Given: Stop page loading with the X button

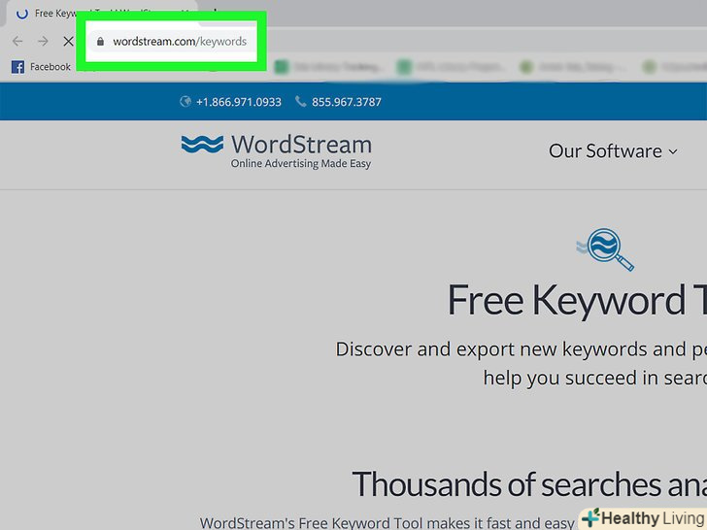Looking at the screenshot, I should [68, 42].
